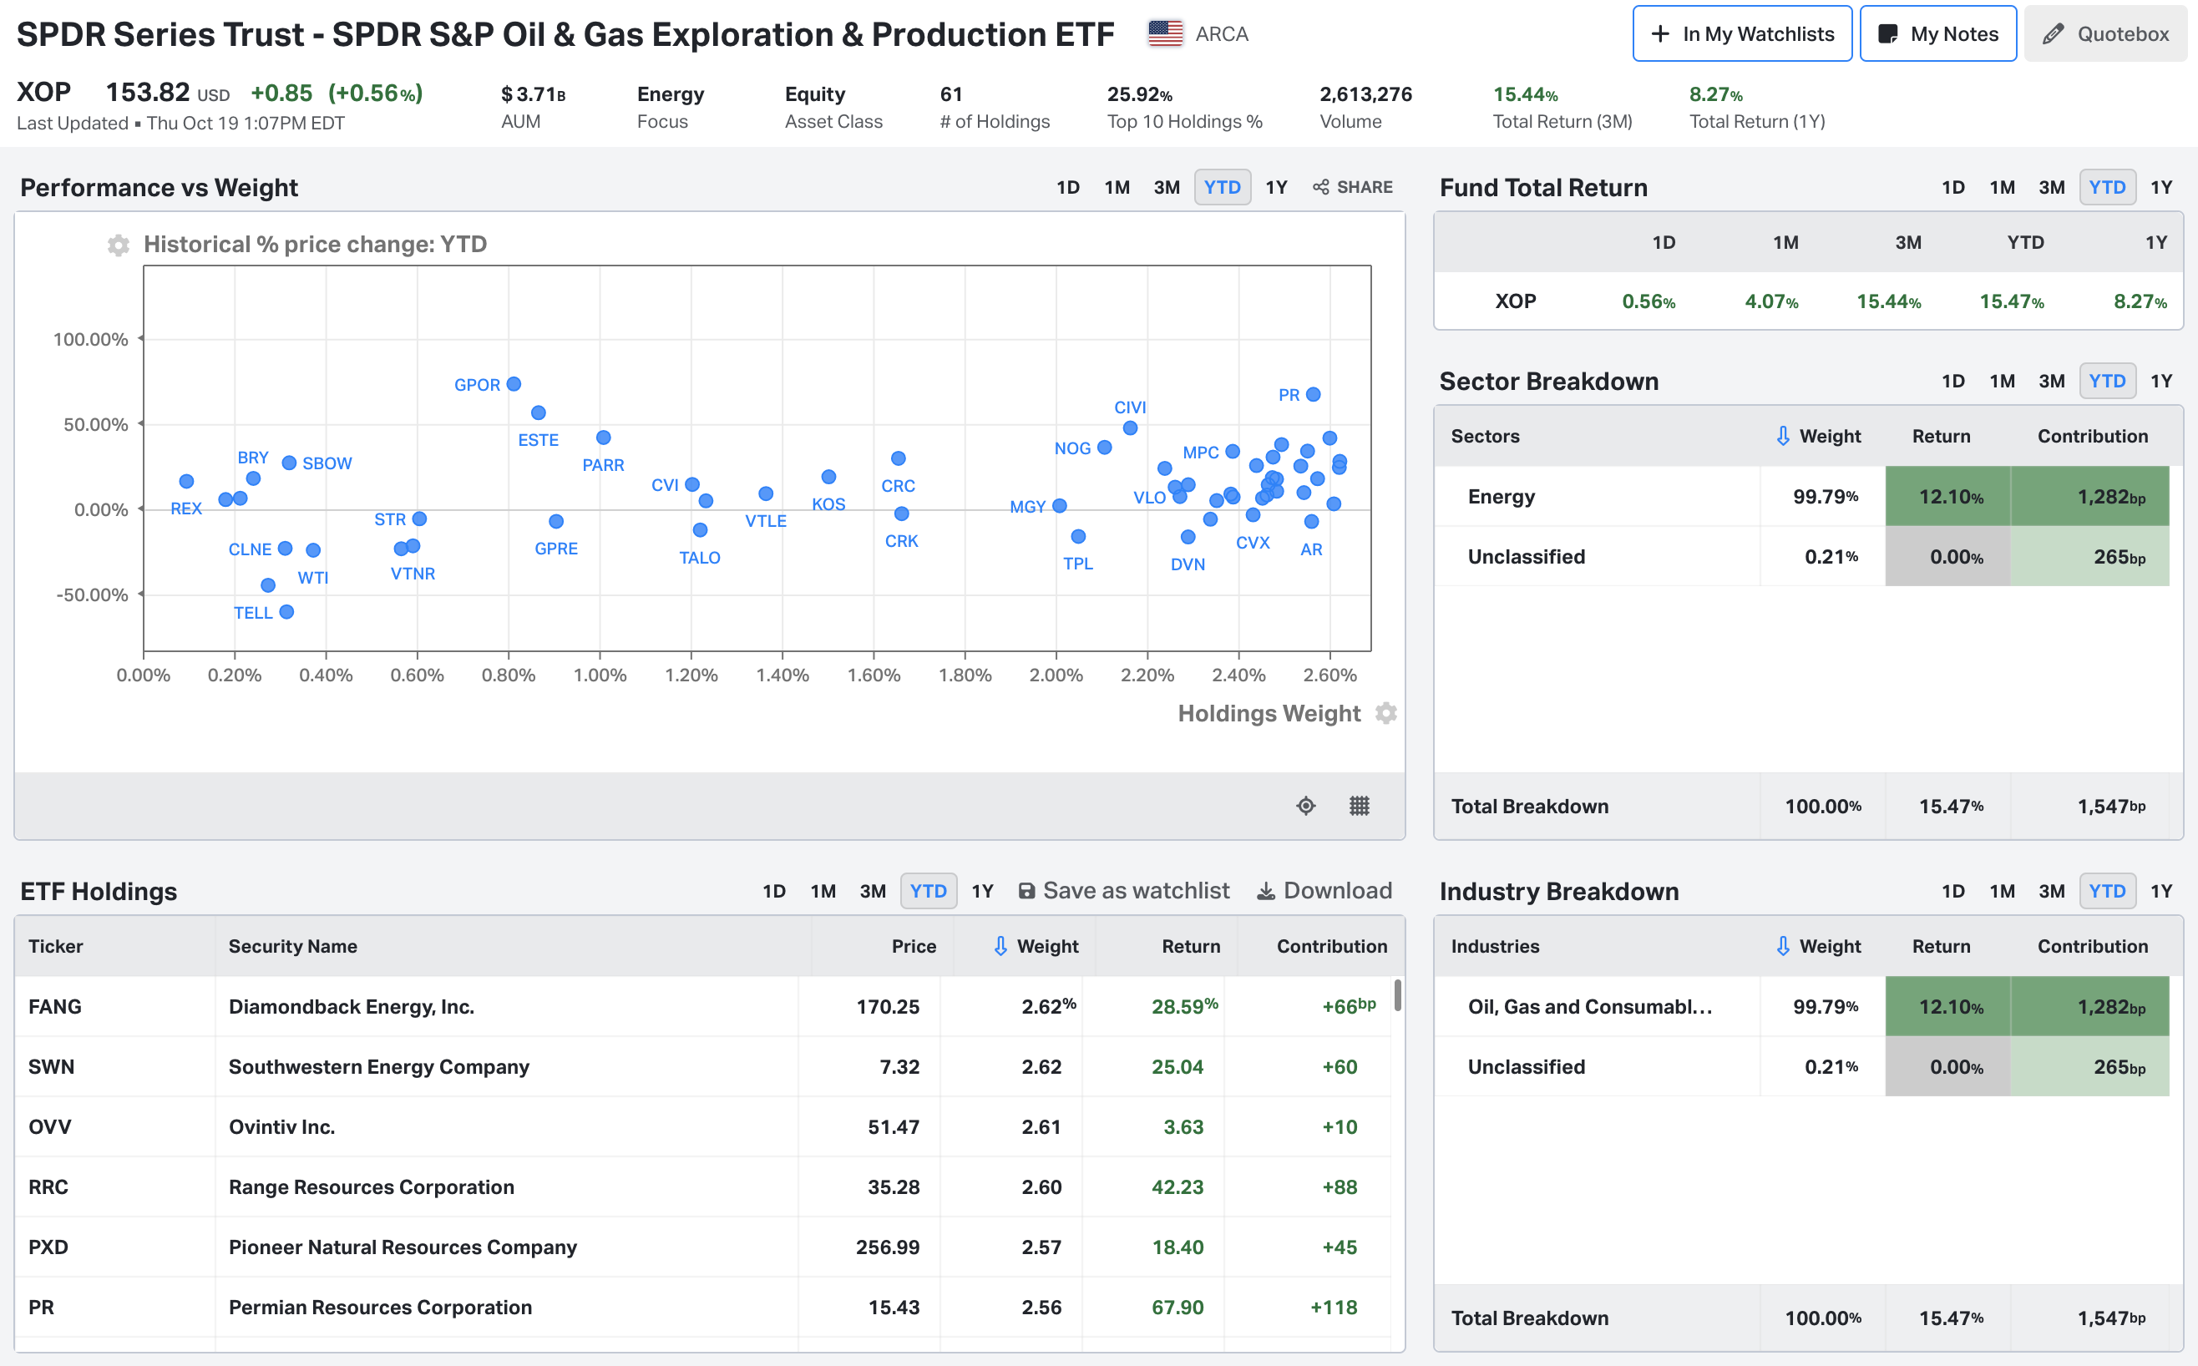Sort ETF Holdings by Contribution column
Screen dimensions: 2198x1366
tap(1332, 946)
